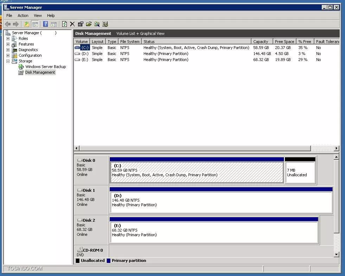Viewport: 345px width, 276px height.
Task: Click the E: volume drive icon
Action: click(x=77, y=60)
